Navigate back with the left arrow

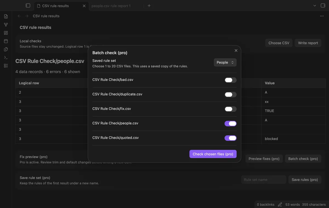click(19, 16)
